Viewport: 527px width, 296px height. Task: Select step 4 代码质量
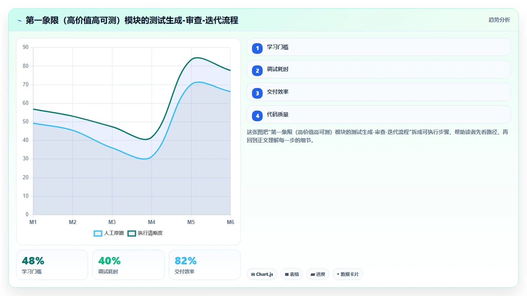point(378,115)
